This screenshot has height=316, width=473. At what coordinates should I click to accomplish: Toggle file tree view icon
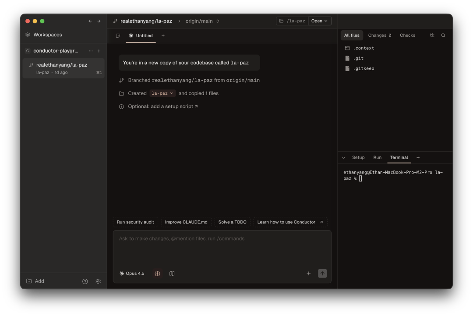pos(432,36)
